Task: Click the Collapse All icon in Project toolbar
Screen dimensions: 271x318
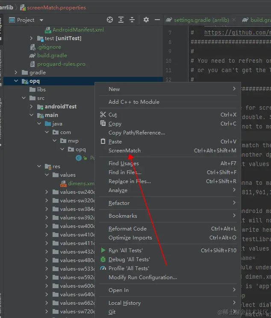Action: pyautogui.click(x=132, y=20)
